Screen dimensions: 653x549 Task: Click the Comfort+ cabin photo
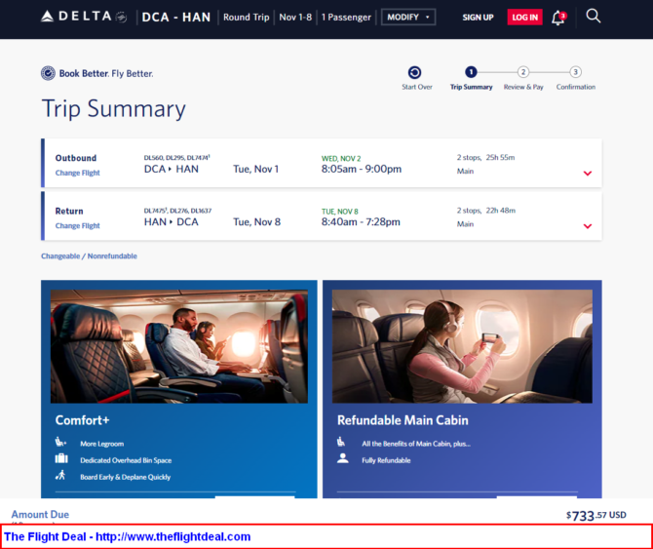tap(179, 346)
